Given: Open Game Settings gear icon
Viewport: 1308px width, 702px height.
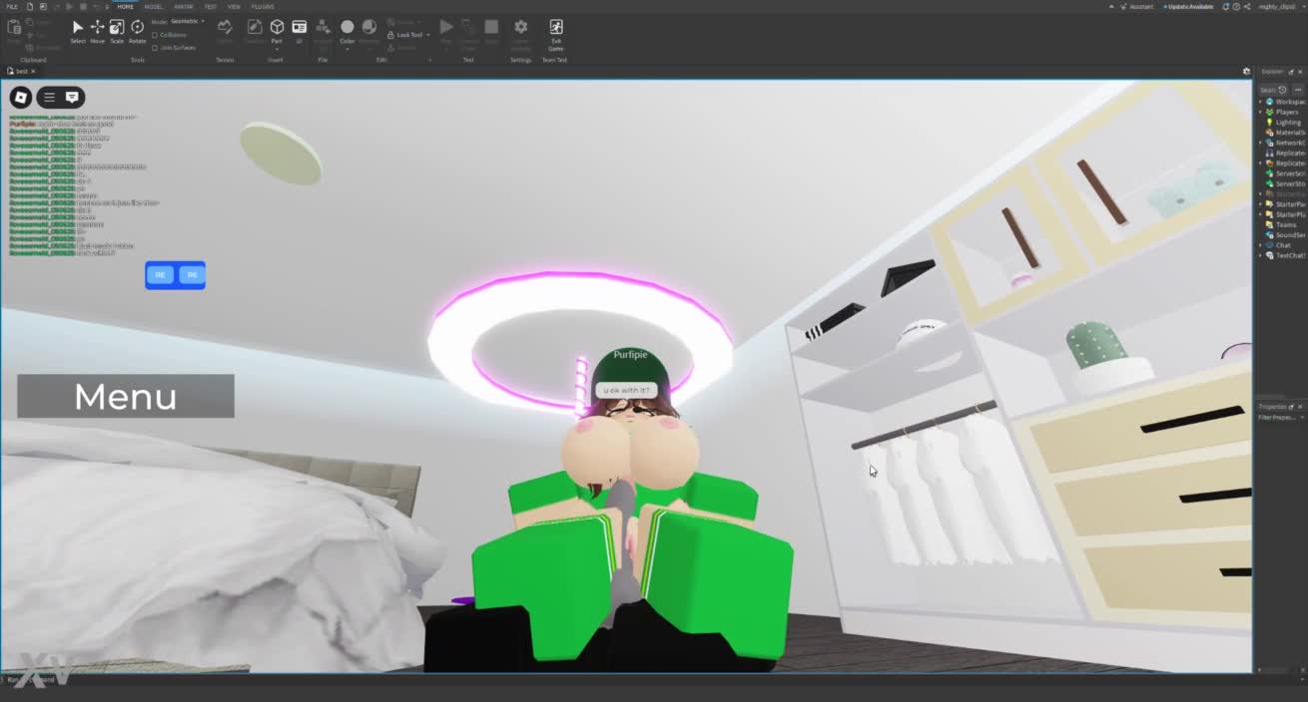Looking at the screenshot, I should point(520,28).
